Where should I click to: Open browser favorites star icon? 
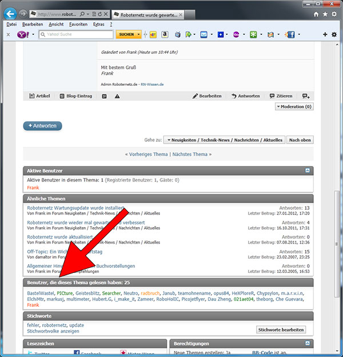coord(325,13)
